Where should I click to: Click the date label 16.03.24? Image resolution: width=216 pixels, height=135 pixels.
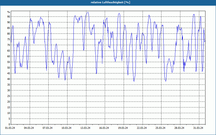(104, 128)
